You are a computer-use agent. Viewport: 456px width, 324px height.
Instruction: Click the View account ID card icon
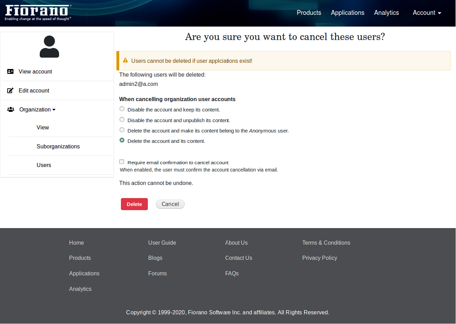tap(10, 71)
